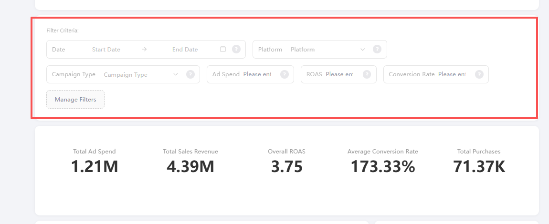Screen dimensions: 549x224
Task: Click the Campaign Type help question mark
Action: point(190,74)
